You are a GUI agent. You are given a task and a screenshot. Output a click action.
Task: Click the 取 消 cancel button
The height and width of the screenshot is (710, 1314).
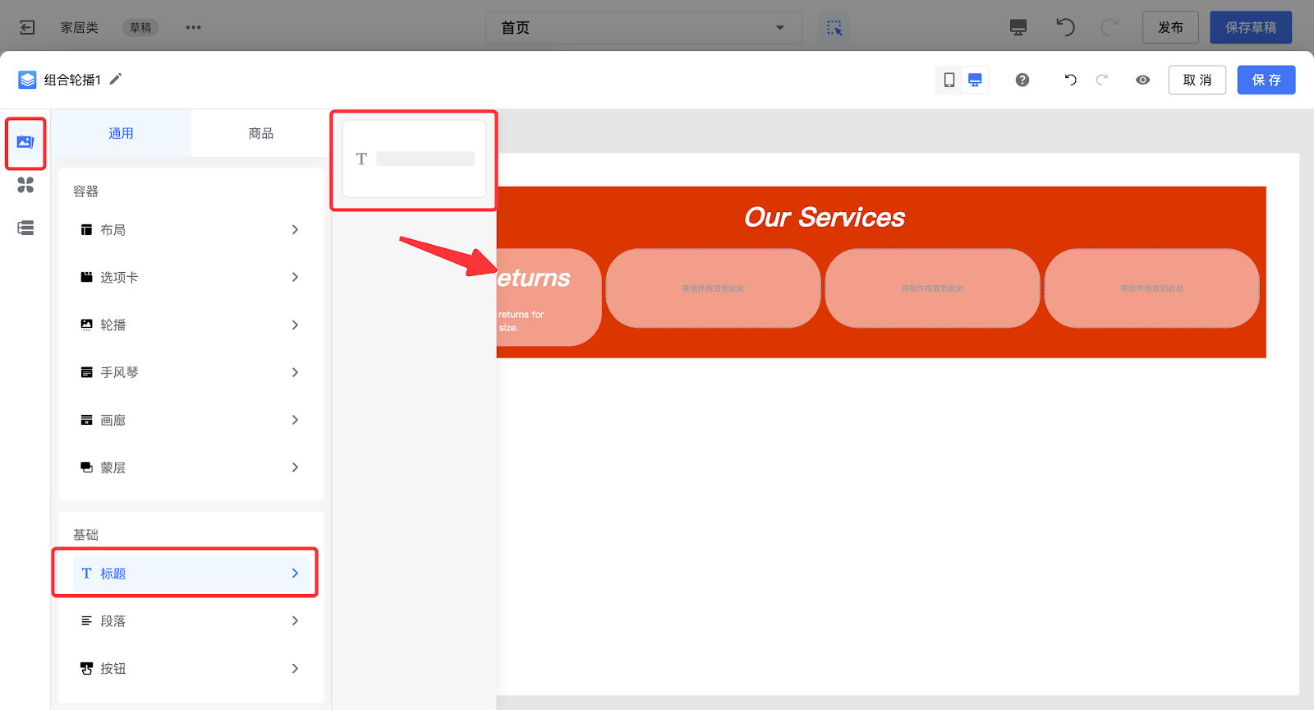coord(1197,80)
